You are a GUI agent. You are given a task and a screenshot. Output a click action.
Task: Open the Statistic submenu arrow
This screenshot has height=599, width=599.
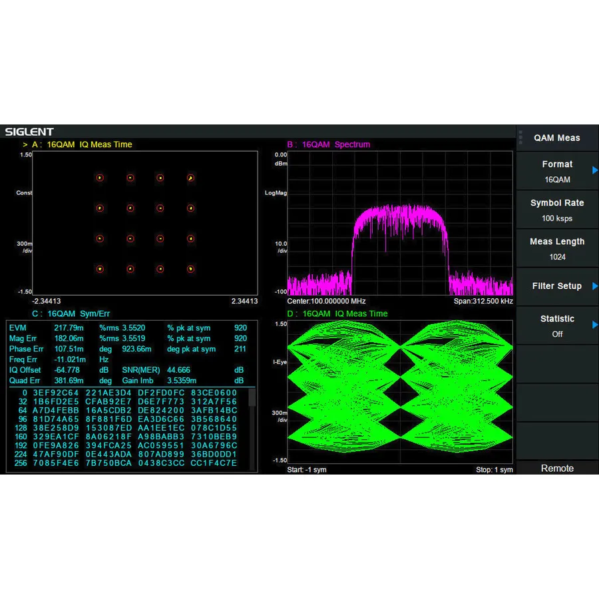[594, 325]
